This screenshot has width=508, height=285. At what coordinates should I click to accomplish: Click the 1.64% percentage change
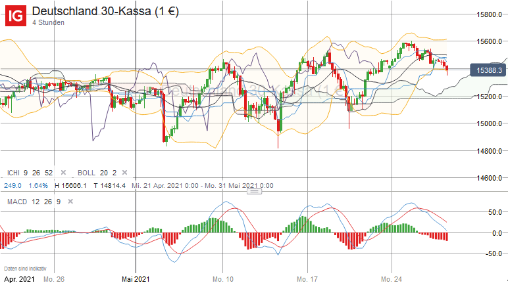(38, 186)
